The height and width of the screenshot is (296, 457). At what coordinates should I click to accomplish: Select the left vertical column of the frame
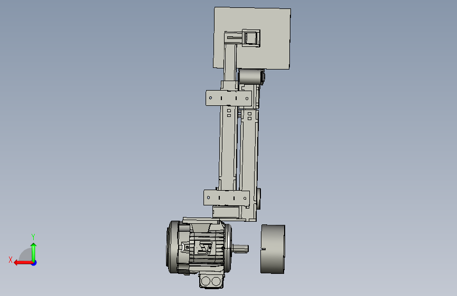point(228,147)
